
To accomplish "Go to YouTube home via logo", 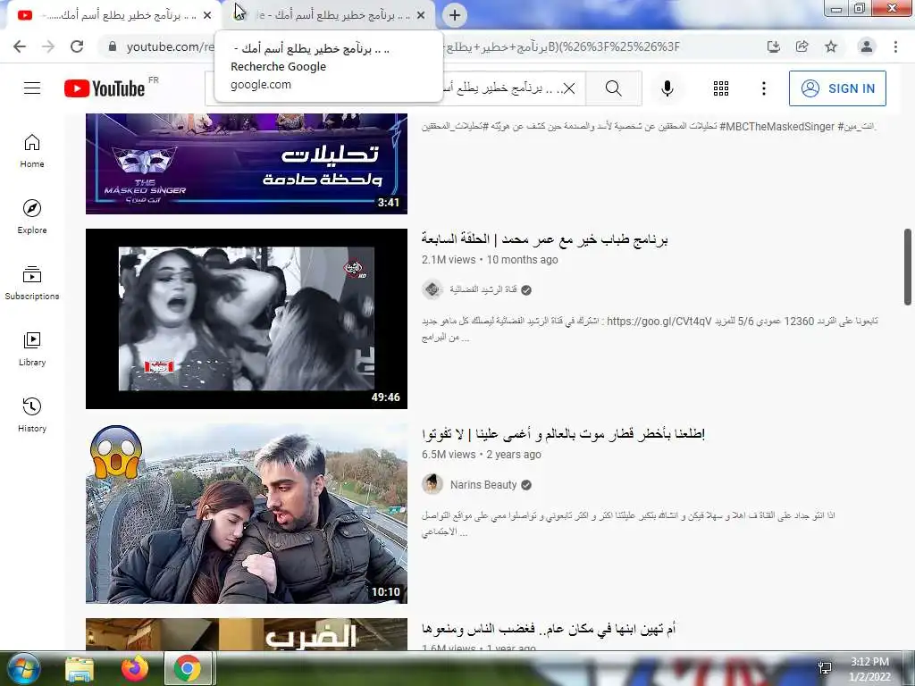I will (105, 88).
